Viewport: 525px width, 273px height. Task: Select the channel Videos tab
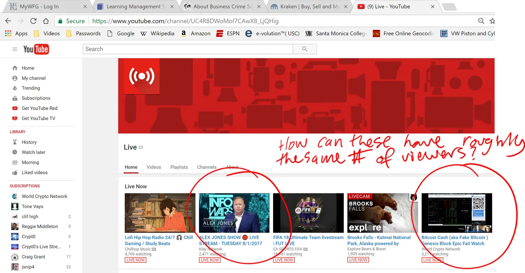pos(154,167)
